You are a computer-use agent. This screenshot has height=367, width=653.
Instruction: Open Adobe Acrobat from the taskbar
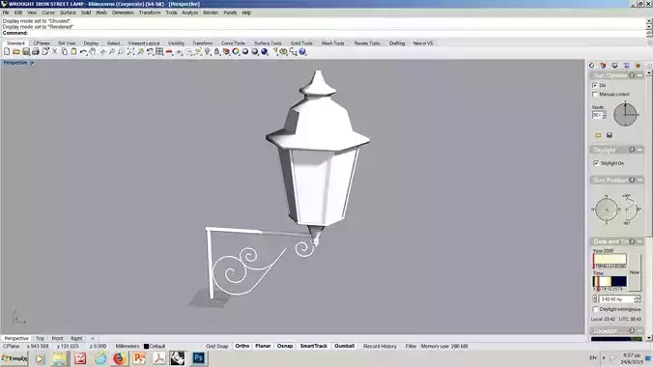(158, 358)
